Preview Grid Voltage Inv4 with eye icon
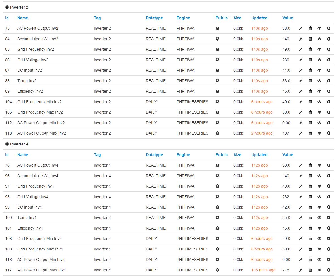The width and height of the screenshot is (335, 276). click(x=319, y=197)
